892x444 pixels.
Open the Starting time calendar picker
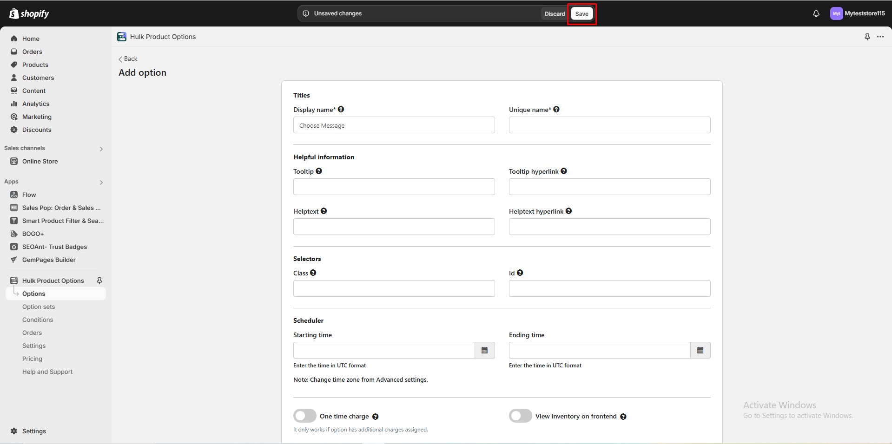tap(484, 350)
